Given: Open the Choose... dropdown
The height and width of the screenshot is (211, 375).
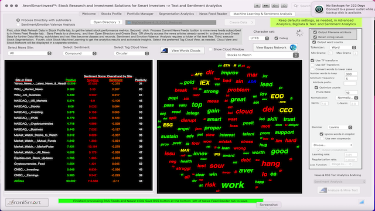Looking at the screenshot, I should (x=332, y=145).
